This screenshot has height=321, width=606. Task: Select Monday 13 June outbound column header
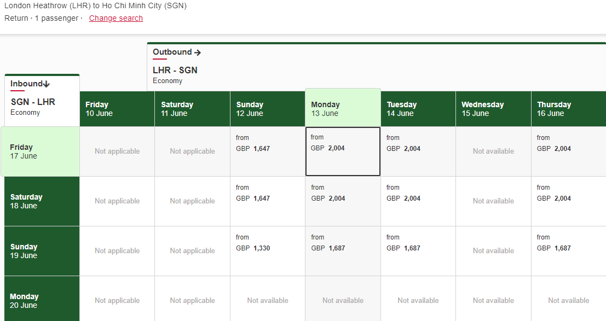[x=342, y=108]
